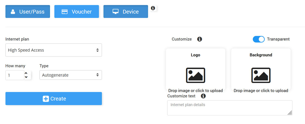The width and height of the screenshot is (305, 124).
Task: Disable the Transparent toggle switch
Action: click(259, 39)
